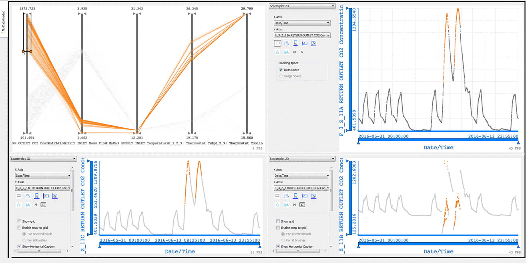This screenshot has height=263, width=526.
Task: Click the M button in top-right scatterplot panel
Action: coord(295,52)
